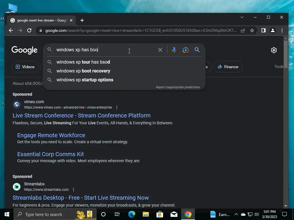Open Task View on taskbar

(x=117, y=214)
